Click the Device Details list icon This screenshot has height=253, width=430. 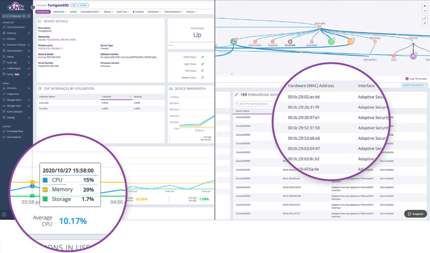click(x=40, y=21)
